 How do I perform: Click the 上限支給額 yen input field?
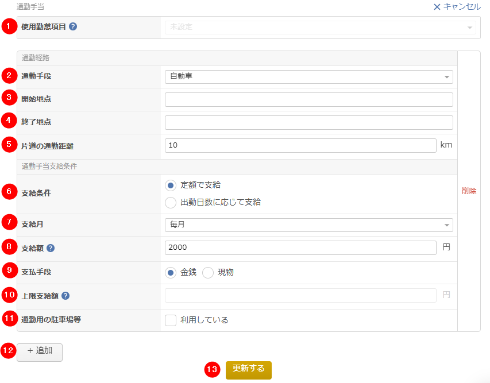(300, 295)
